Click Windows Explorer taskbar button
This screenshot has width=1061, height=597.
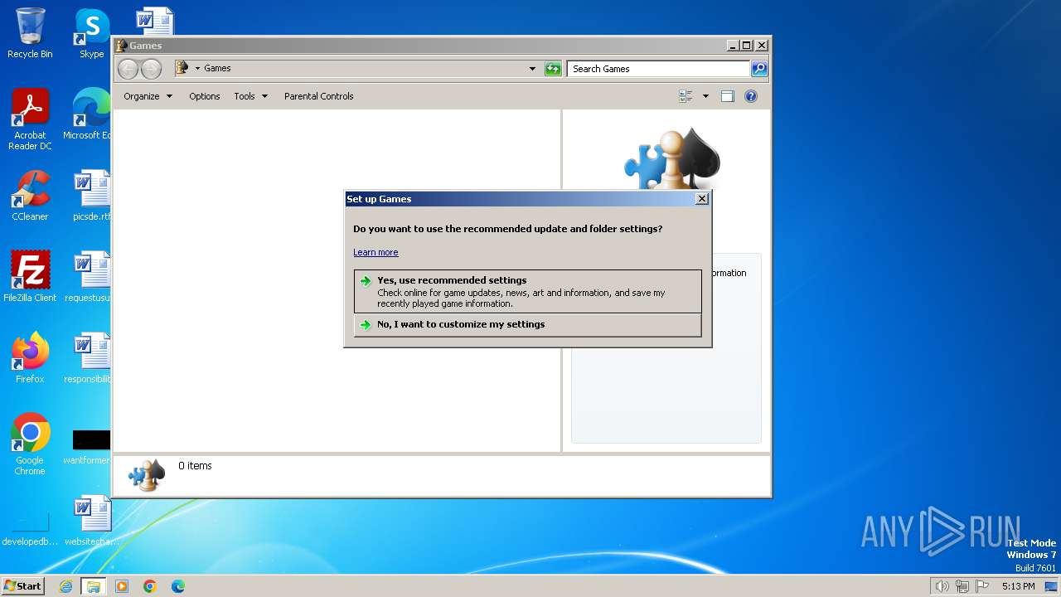94,586
